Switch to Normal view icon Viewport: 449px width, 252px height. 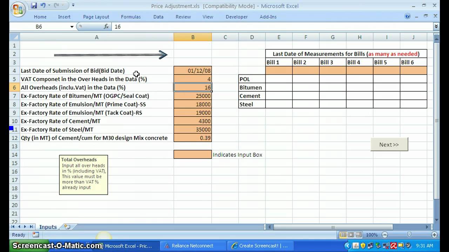click(x=343, y=235)
